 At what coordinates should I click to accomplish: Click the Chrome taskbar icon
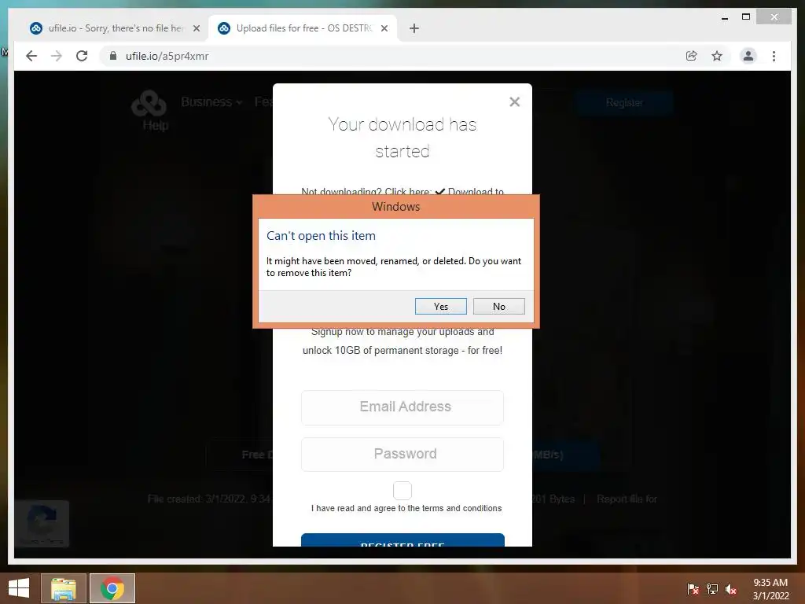(112, 588)
